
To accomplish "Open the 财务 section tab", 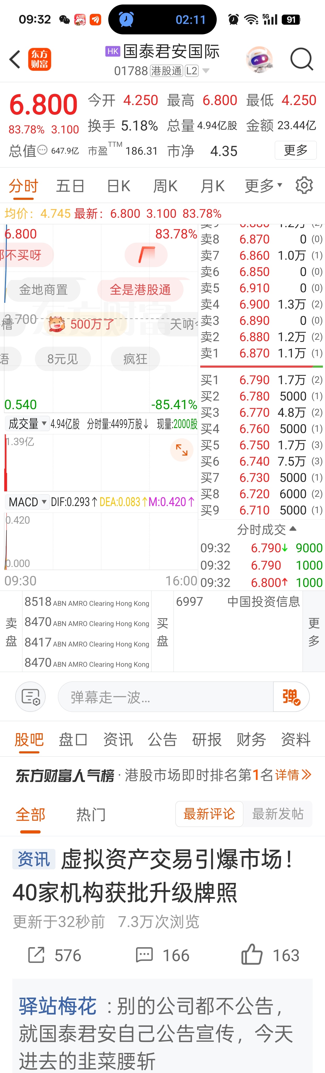I will pos(251,739).
